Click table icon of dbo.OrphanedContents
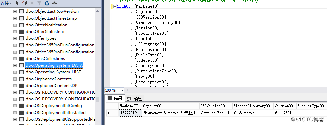 point(21,79)
